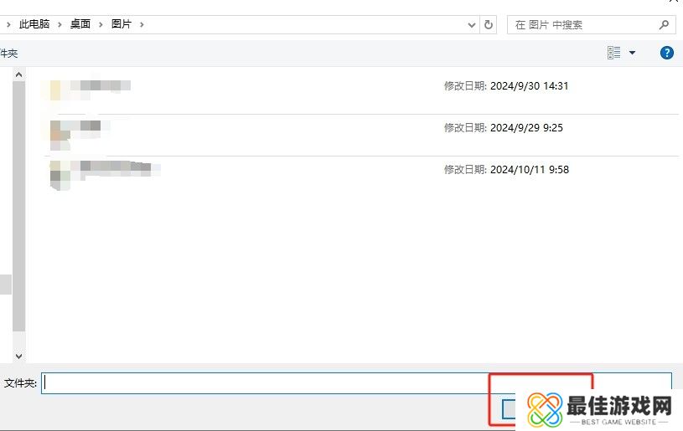This screenshot has height=431, width=683.
Task: Click the refresh button beside address bar
Action: (489, 24)
